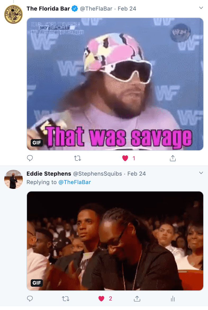Viewport: 208px width, 310px height.
Task: Share The Florida Bar tweet
Action: pos(173,158)
